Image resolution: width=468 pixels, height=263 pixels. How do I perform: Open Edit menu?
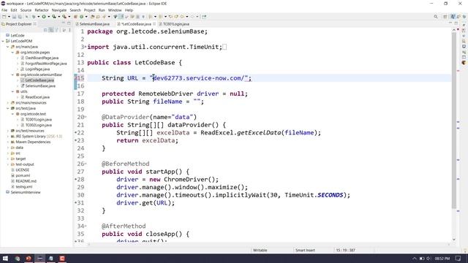click(x=14, y=10)
